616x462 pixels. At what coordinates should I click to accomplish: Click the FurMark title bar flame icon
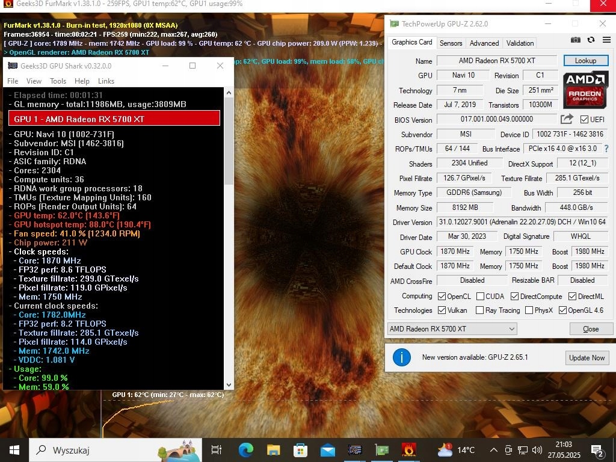[8, 4]
